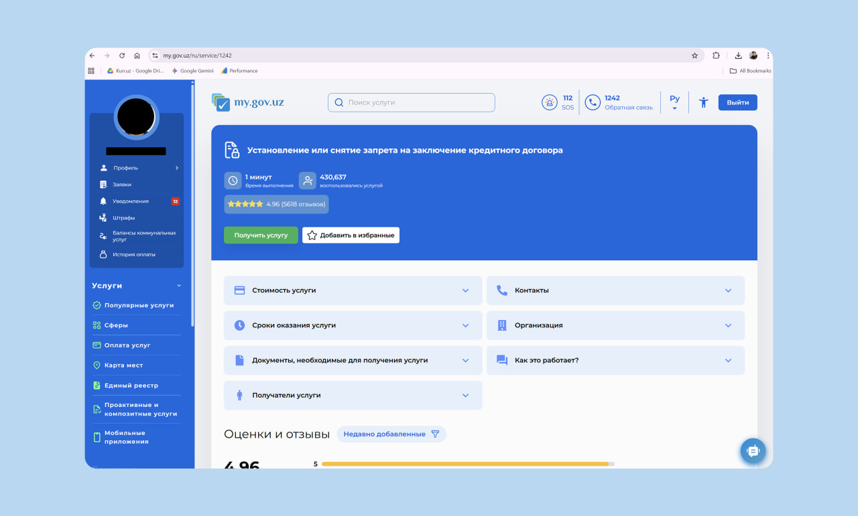858x516 pixels.
Task: Click the 1242 feedback phone icon
Action: [x=593, y=102]
